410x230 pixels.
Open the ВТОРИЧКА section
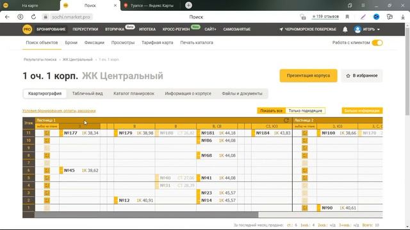tap(115, 29)
